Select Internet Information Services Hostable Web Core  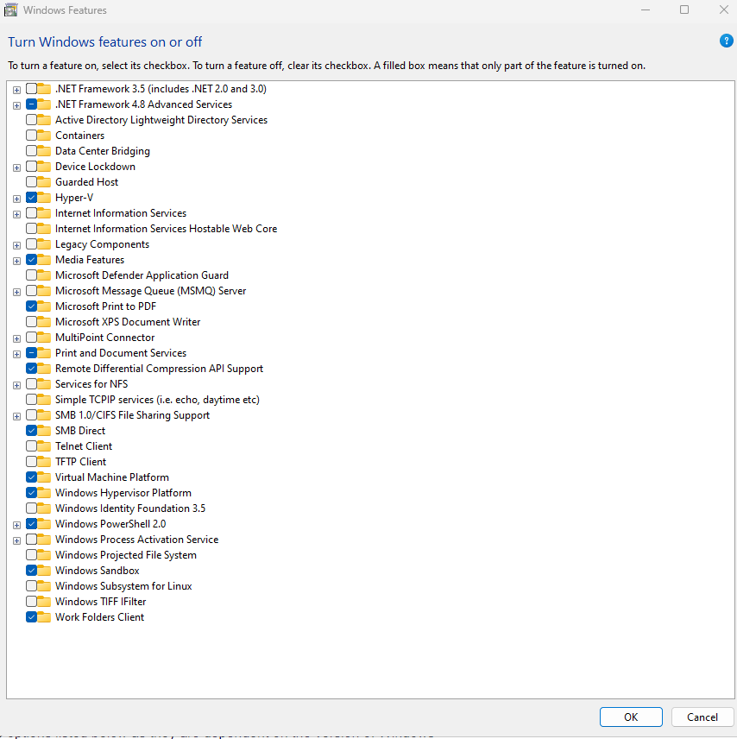(166, 229)
